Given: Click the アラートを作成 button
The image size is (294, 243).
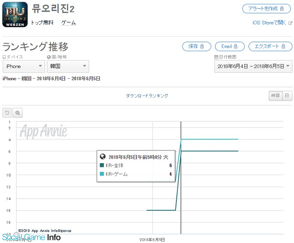Looking at the screenshot, I should [266, 9].
